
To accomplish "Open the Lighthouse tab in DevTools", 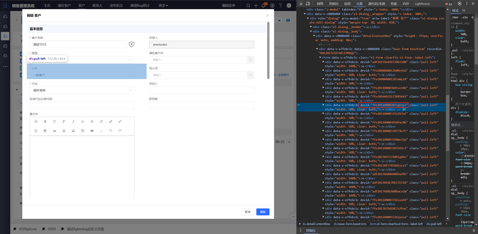I will (422, 4).
